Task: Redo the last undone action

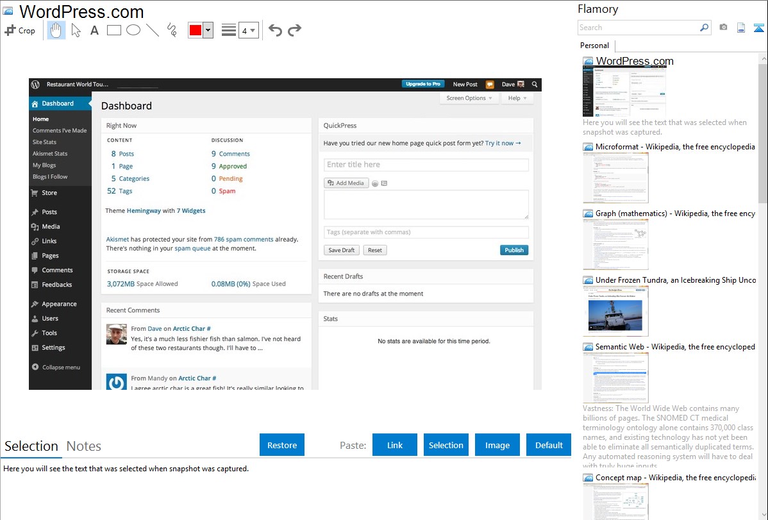Action: (x=294, y=30)
